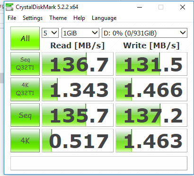Open the Language menu
This screenshot has height=176, width=194.
point(104,18)
